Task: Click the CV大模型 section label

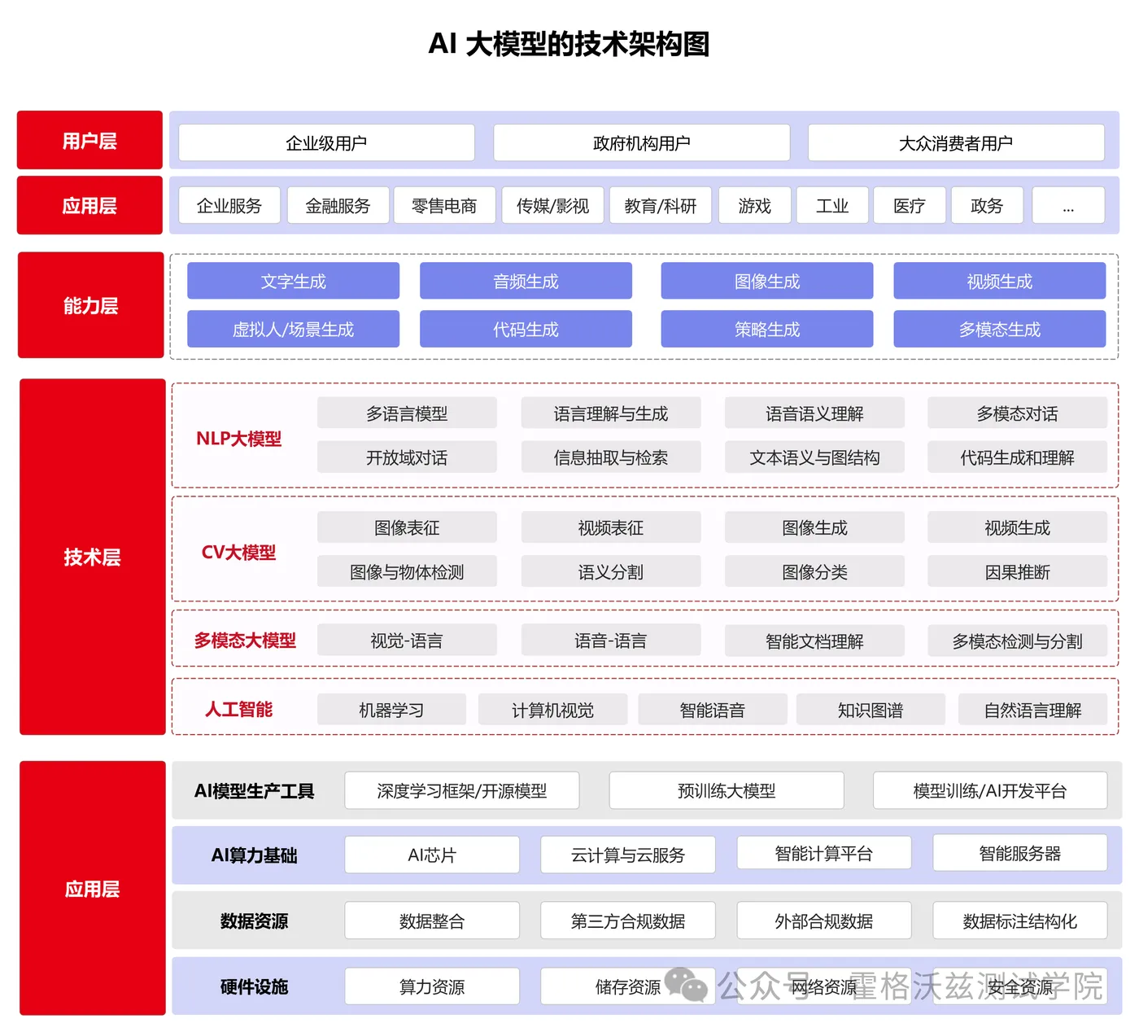Action: pyautogui.click(x=238, y=552)
